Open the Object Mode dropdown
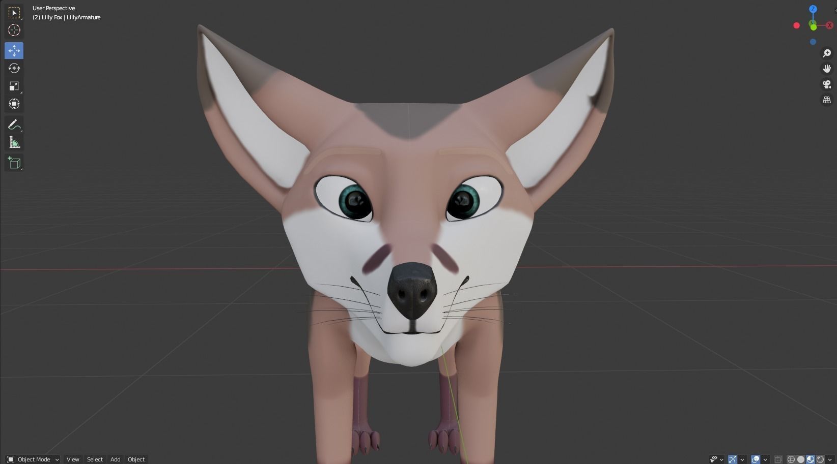Screen dimensions: 837x464 coord(33,459)
